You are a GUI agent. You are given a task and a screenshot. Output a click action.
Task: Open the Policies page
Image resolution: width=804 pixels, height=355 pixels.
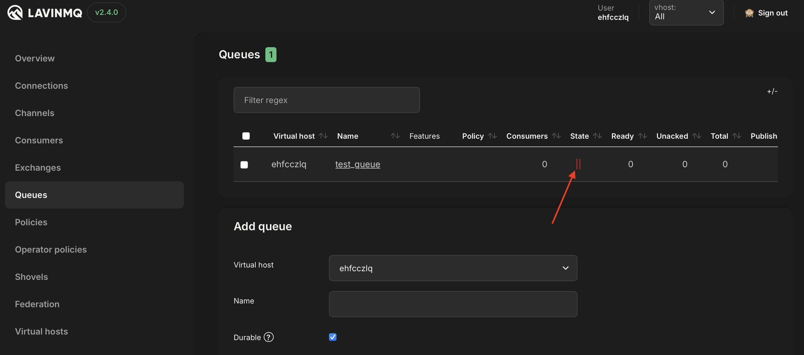31,222
